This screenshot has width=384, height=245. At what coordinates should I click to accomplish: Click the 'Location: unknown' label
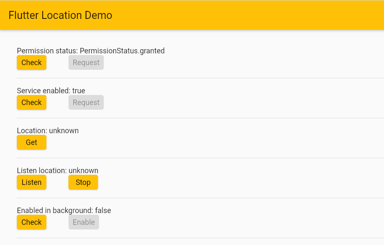coord(48,131)
